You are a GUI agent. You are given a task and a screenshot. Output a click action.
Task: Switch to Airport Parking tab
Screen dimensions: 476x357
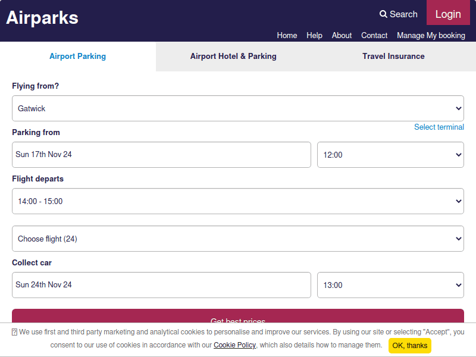pyautogui.click(x=77, y=57)
